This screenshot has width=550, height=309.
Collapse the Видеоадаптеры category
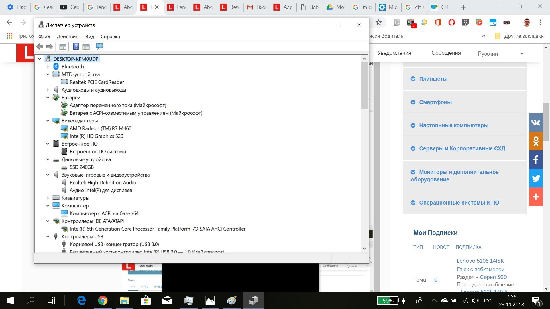(x=48, y=121)
